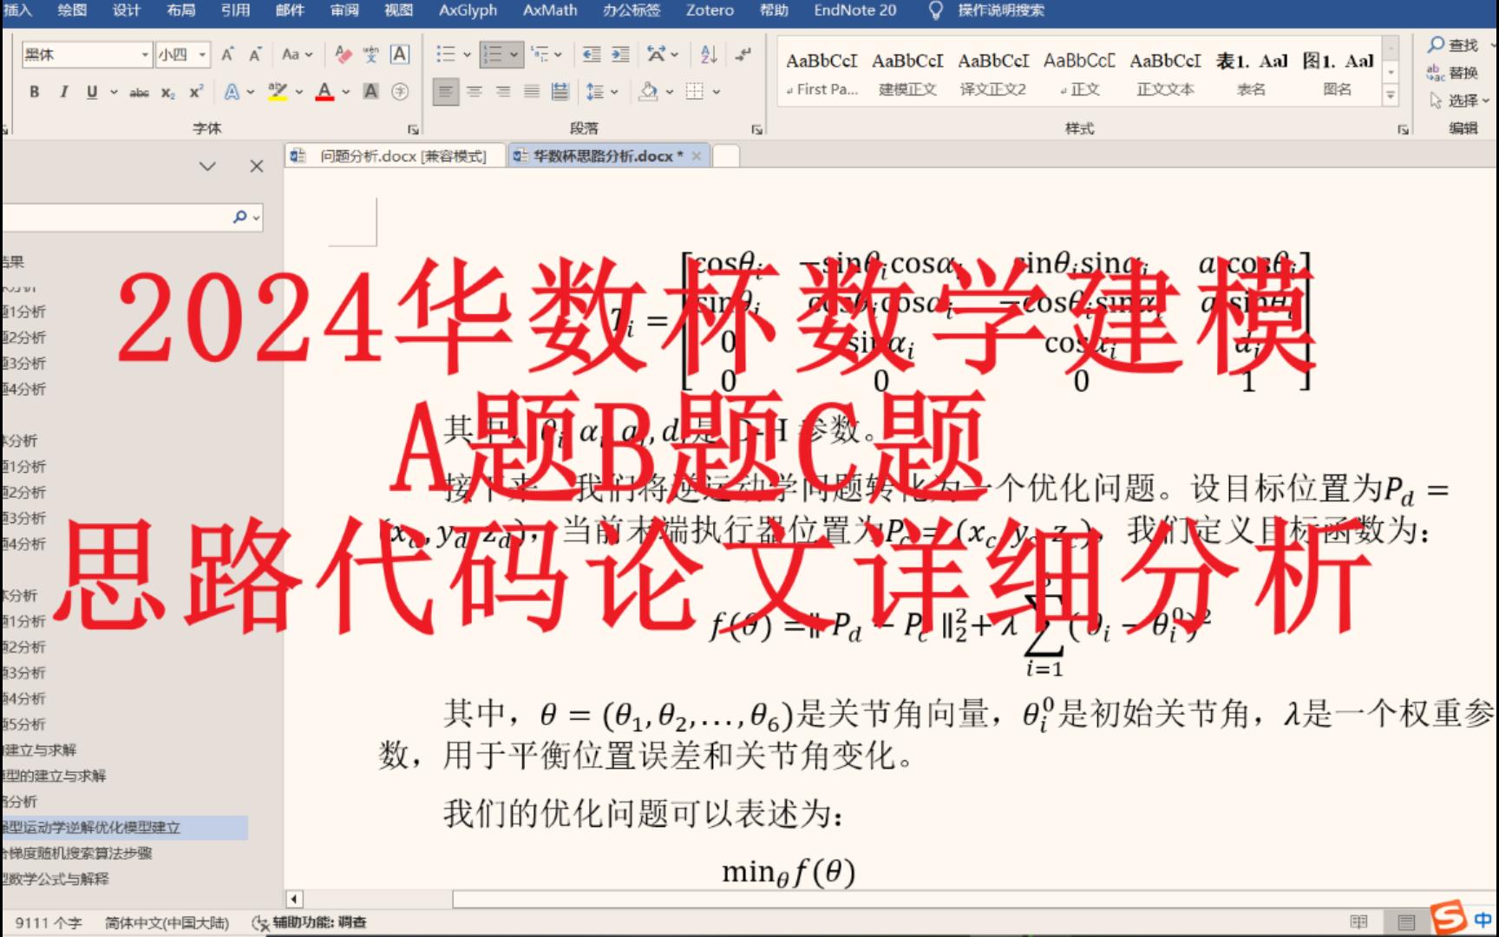Show or hide paragraph marks
Image resolution: width=1499 pixels, height=937 pixels.
pyautogui.click(x=743, y=55)
